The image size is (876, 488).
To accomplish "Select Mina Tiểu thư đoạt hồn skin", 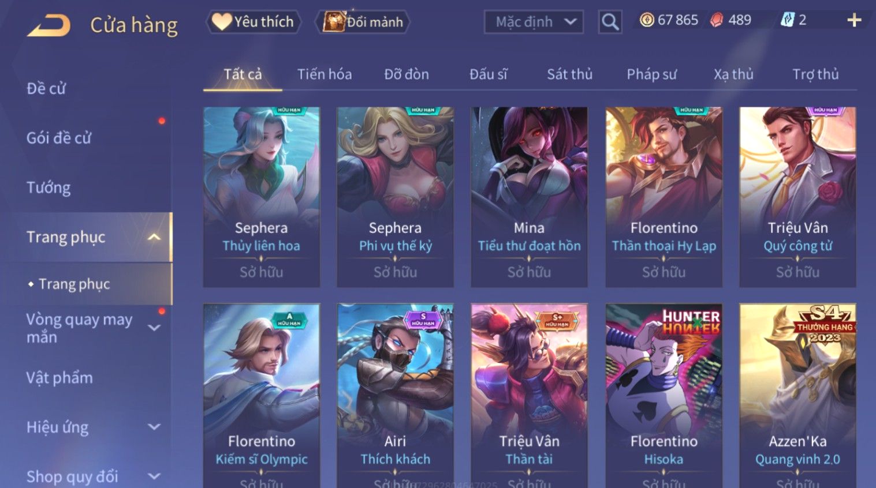I will coord(529,197).
